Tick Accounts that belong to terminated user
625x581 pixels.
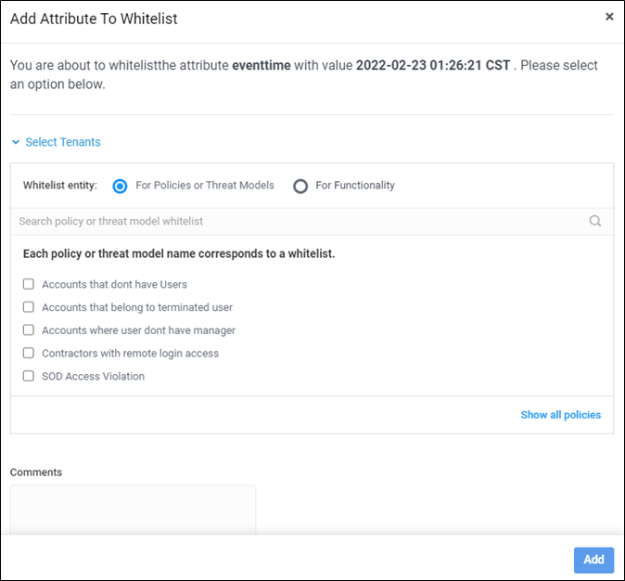[29, 307]
